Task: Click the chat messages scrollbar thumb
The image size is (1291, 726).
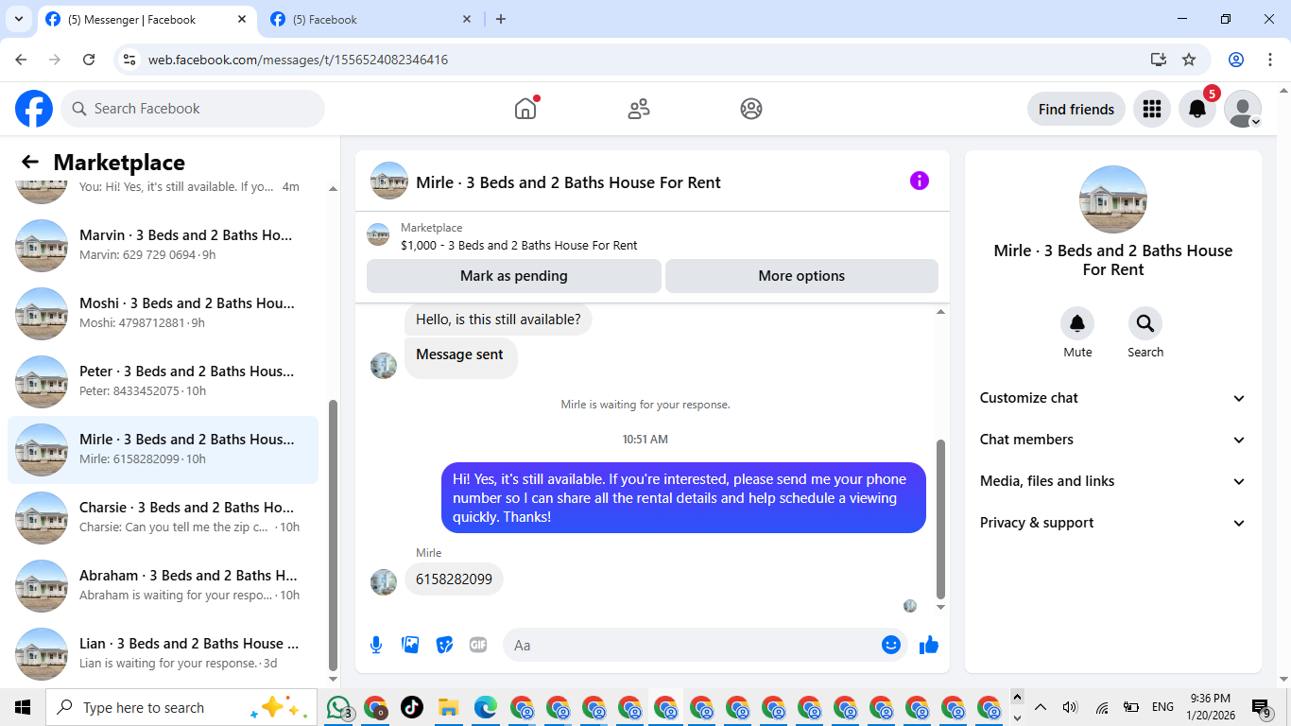Action: [x=940, y=519]
